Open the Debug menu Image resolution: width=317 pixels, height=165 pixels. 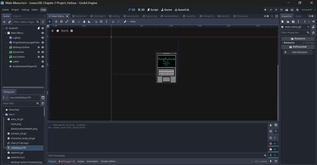(25, 10)
